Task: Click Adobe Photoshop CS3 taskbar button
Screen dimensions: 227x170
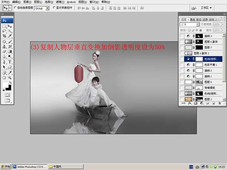Action: coord(31,166)
